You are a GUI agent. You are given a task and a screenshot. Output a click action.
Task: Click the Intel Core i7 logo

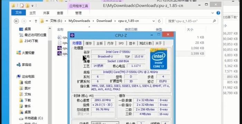pos(158,59)
